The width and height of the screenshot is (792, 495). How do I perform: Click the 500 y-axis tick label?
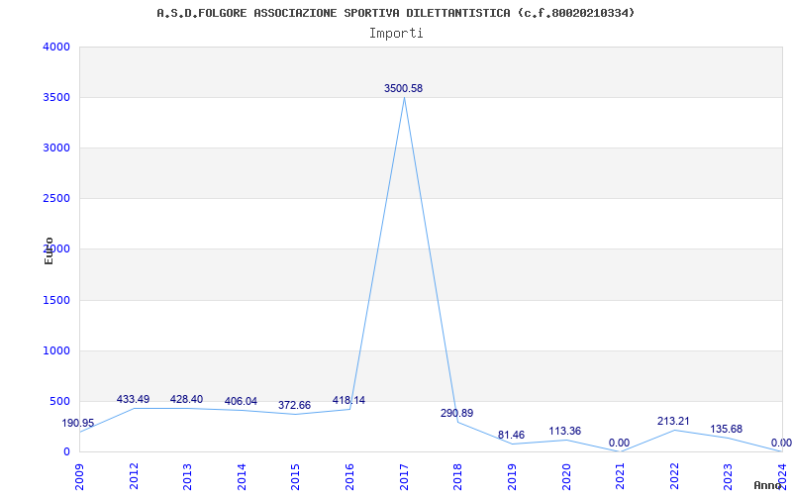click(x=60, y=402)
